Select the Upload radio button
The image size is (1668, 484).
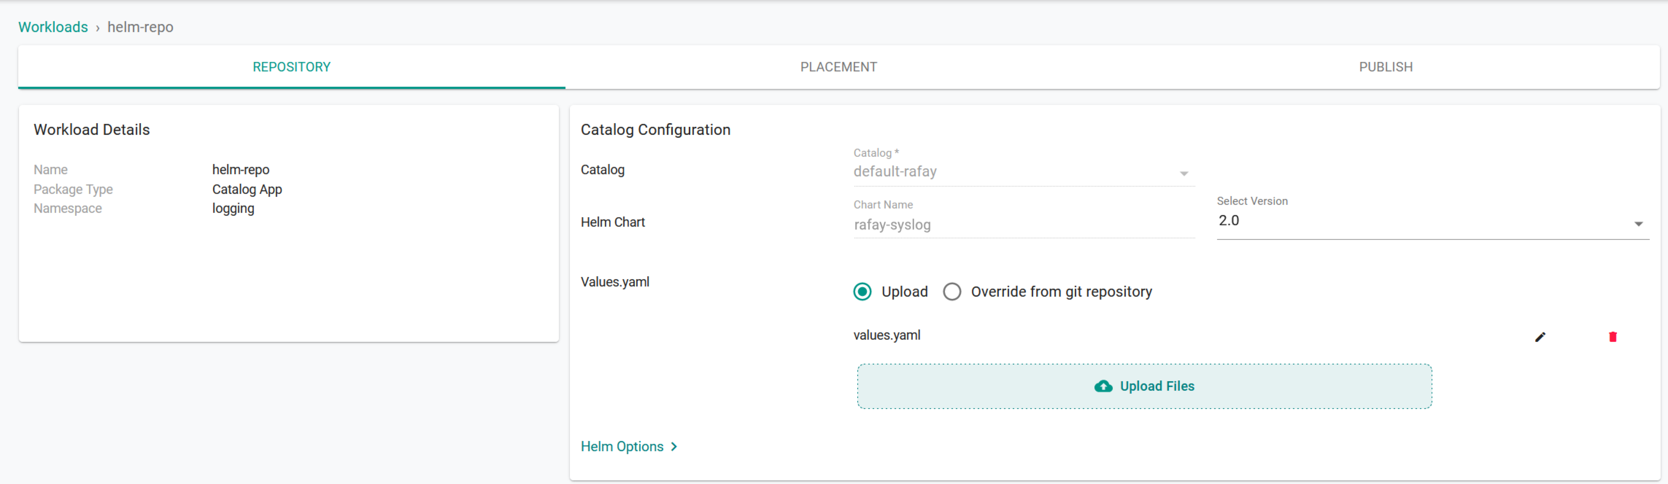pyautogui.click(x=862, y=292)
